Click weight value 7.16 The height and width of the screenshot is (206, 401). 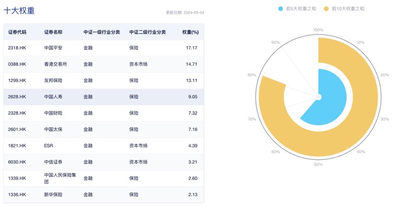click(193, 129)
